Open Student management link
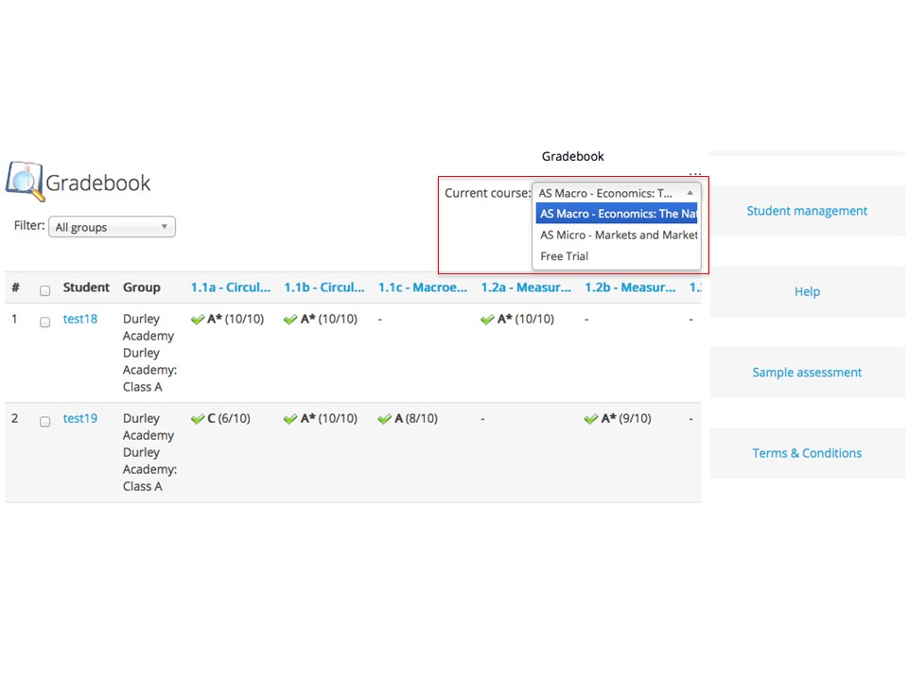 (807, 211)
